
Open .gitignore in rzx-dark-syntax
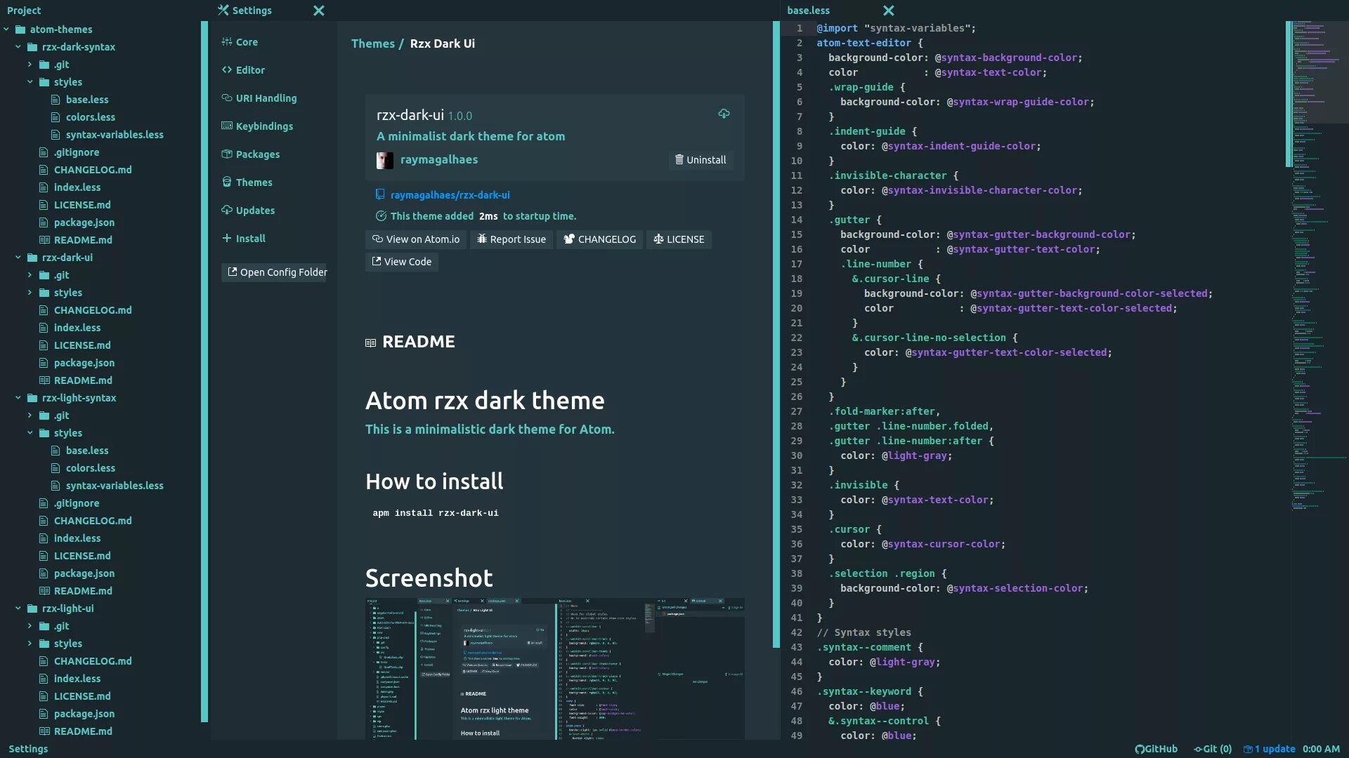click(x=77, y=152)
